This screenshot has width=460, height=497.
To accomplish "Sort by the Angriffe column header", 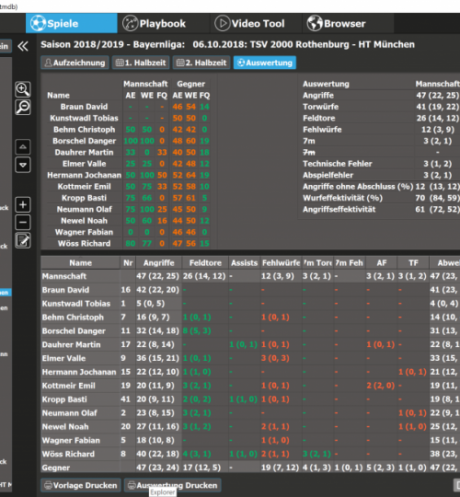I will (159, 262).
